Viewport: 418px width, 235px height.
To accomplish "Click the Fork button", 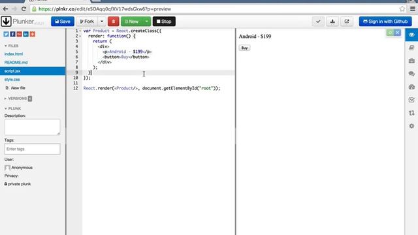I will tap(87, 22).
